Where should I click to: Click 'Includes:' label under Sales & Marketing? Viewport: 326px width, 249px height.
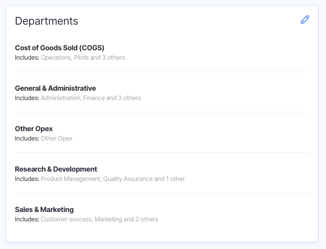tap(27, 219)
